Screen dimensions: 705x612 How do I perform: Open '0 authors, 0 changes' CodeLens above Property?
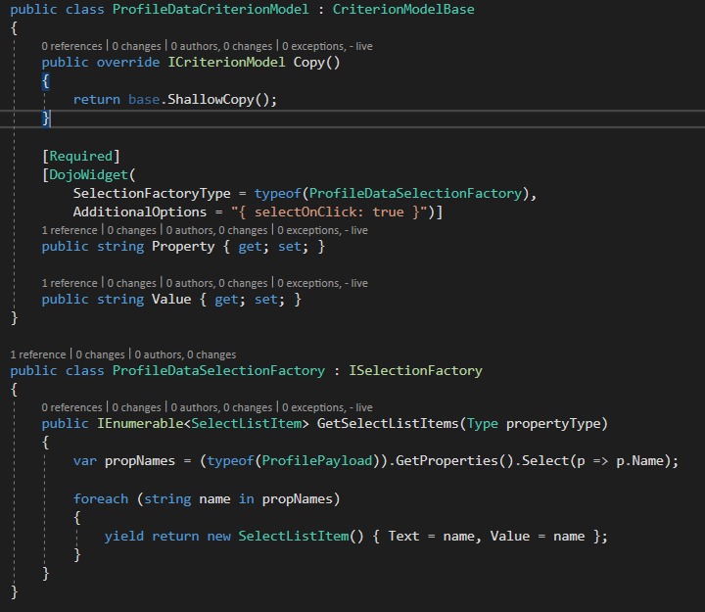click(216, 230)
